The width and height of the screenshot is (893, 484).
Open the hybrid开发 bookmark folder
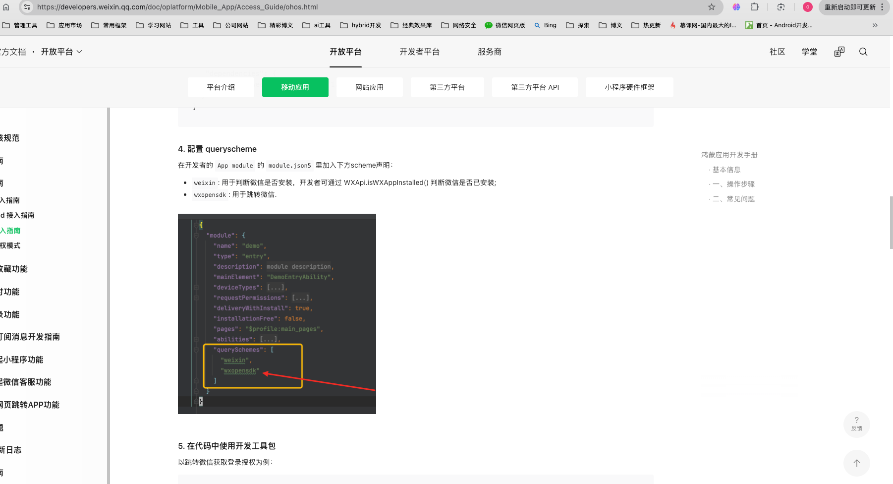click(x=361, y=25)
